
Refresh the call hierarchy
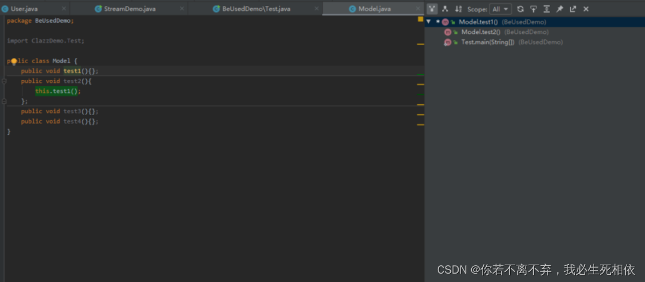coord(520,8)
